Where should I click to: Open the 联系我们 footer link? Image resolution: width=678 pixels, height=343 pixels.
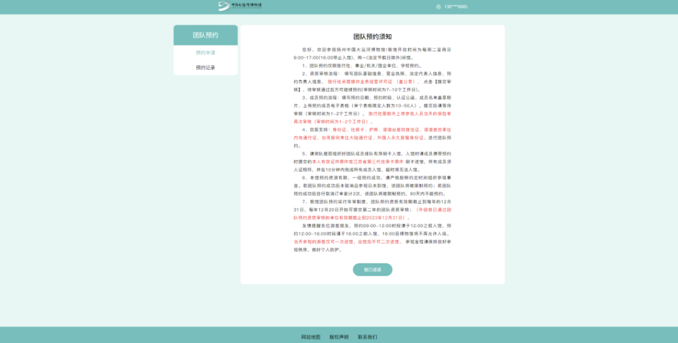368,337
